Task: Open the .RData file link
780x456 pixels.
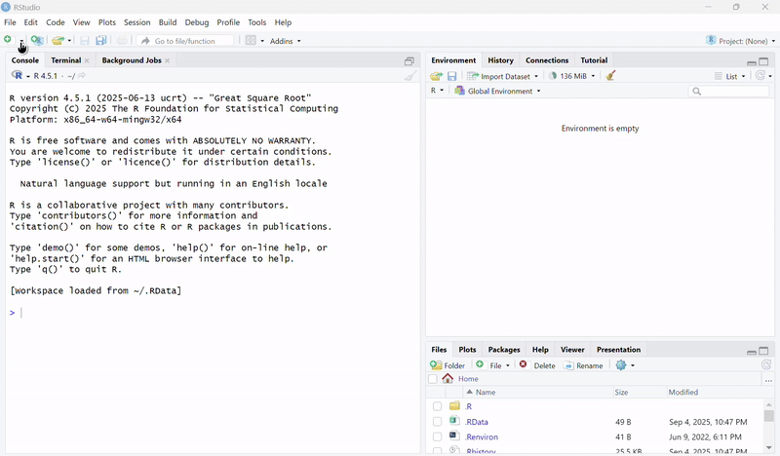Action: pos(477,422)
